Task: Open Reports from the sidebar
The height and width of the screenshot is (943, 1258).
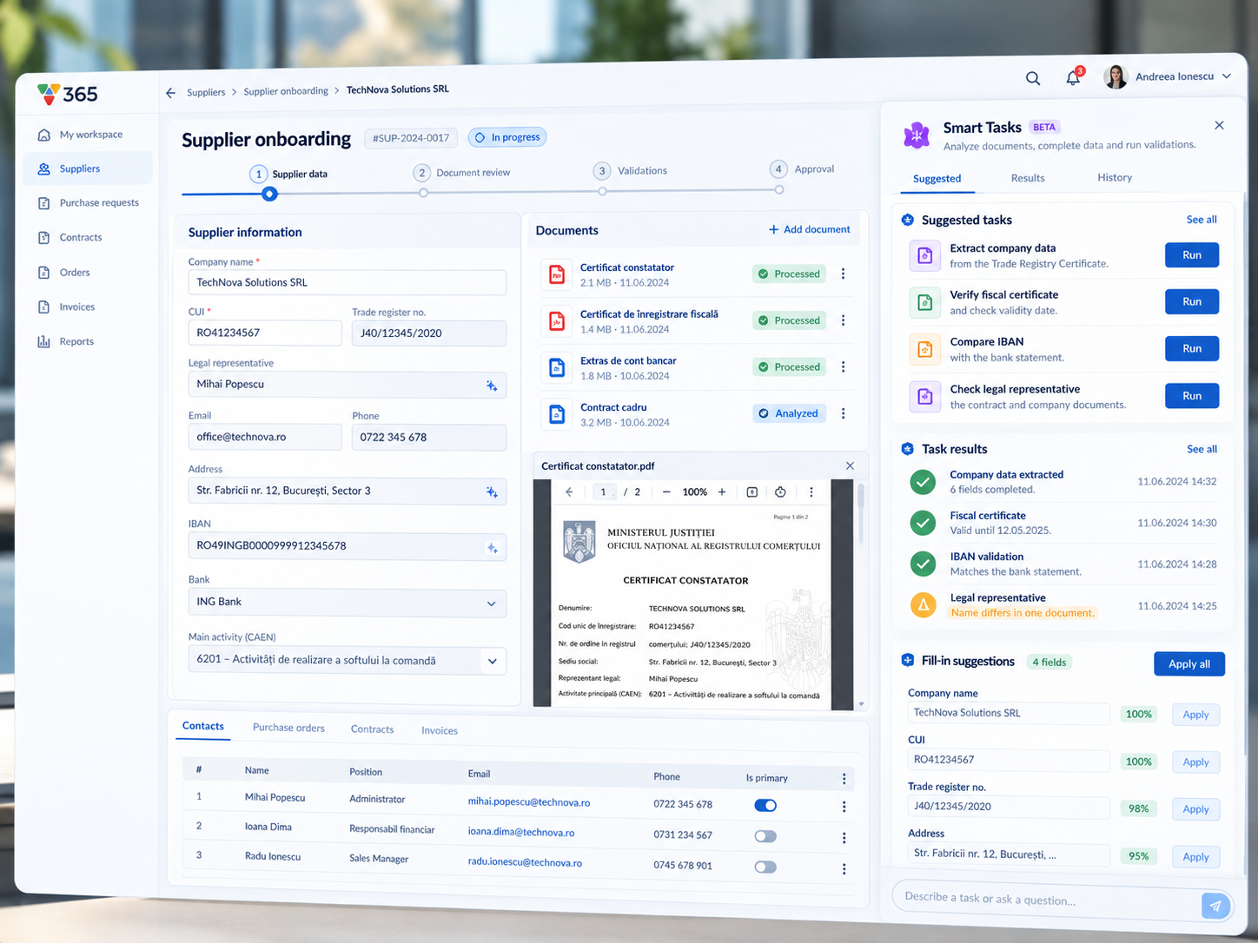Action: click(x=66, y=342)
